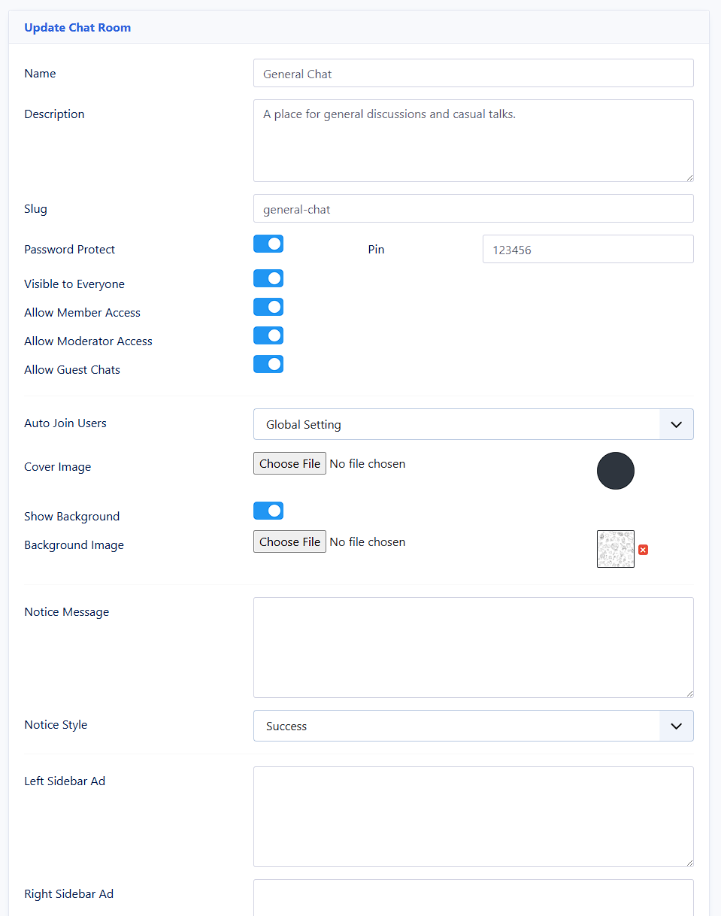This screenshot has height=916, width=721.
Task: Click the dark round cover image preview
Action: (x=616, y=471)
